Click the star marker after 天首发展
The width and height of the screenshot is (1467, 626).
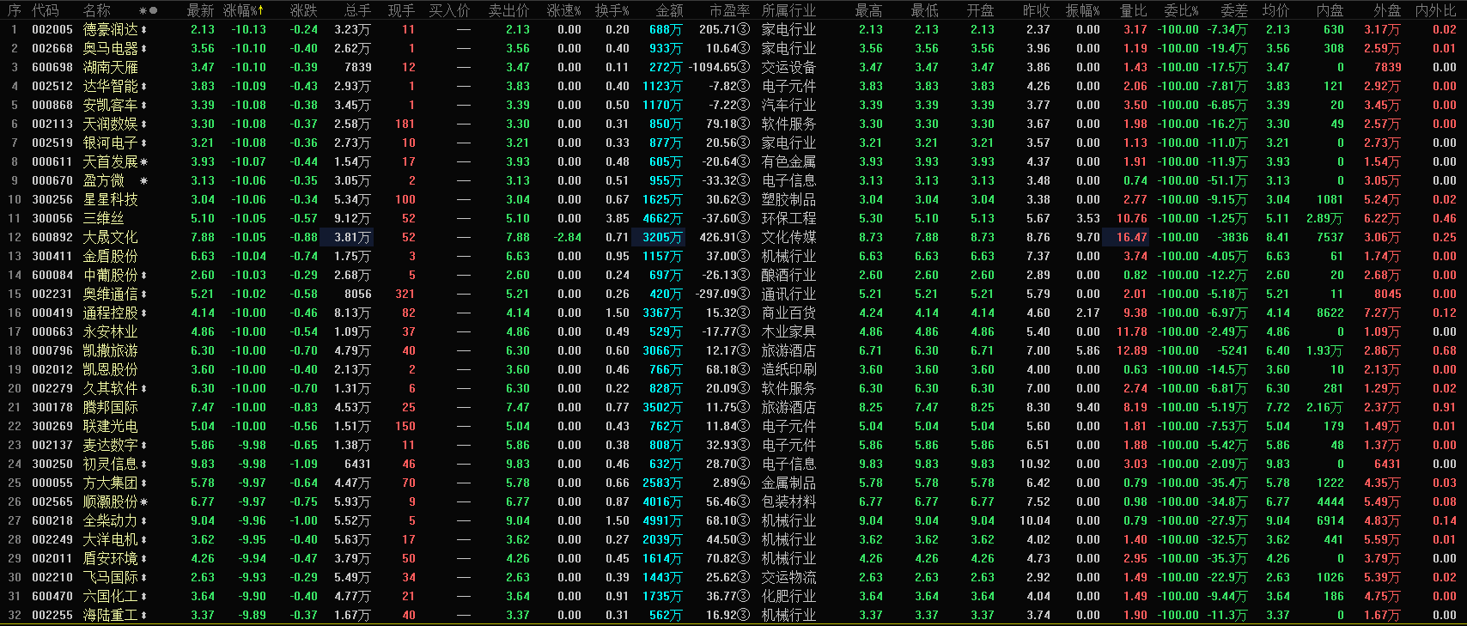click(x=143, y=161)
